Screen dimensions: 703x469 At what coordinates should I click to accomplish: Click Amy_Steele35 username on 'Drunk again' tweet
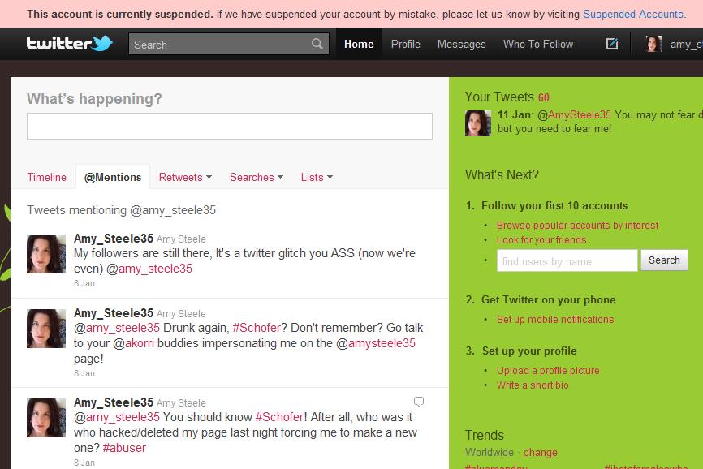114,313
